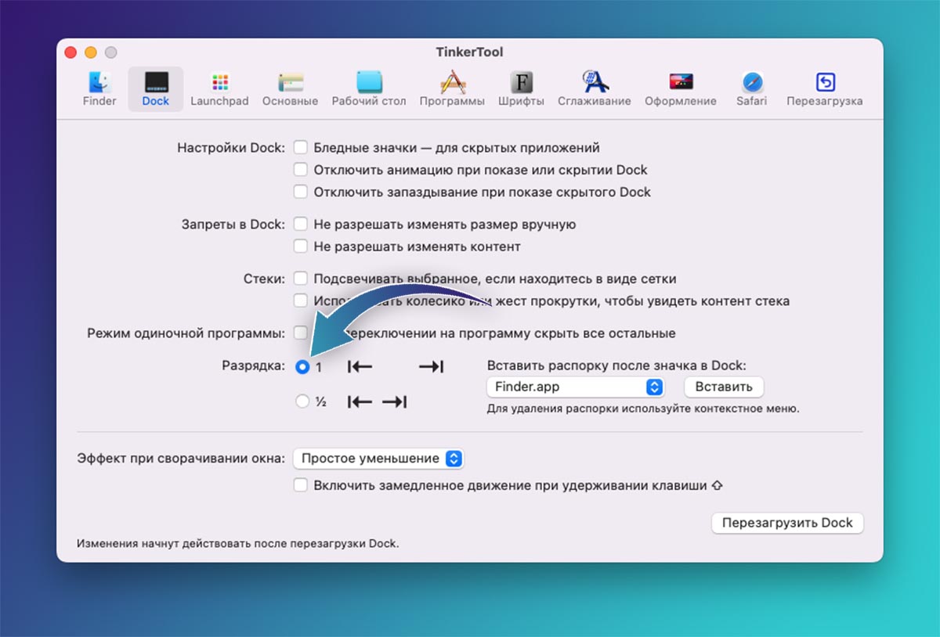Screen dimensions: 940x637
Task: Enable замедленное движение checkbox
Action: pyautogui.click(x=300, y=485)
